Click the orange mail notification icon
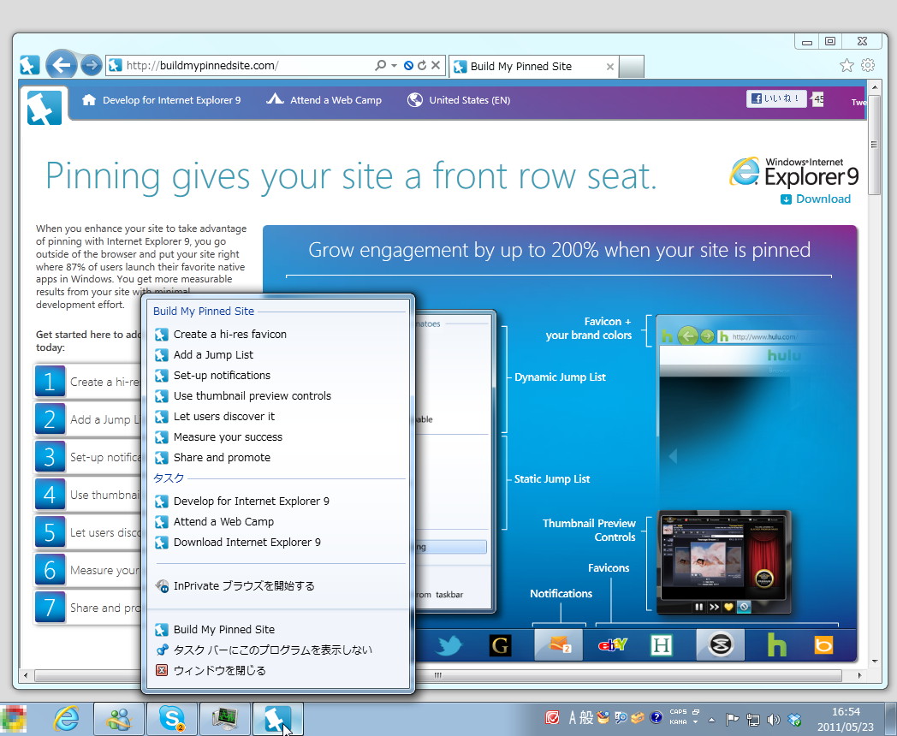Screen dimensions: 897x736 click(559, 645)
